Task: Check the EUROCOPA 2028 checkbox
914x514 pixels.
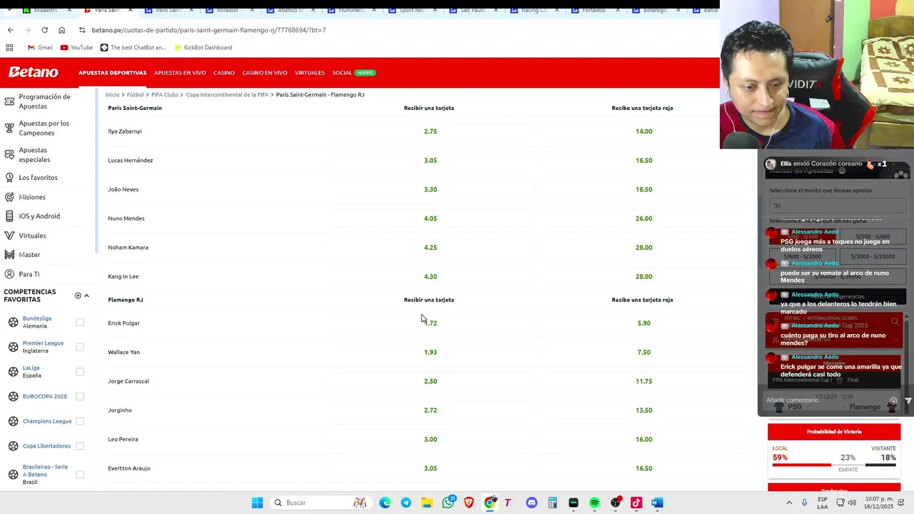Action: click(x=80, y=396)
